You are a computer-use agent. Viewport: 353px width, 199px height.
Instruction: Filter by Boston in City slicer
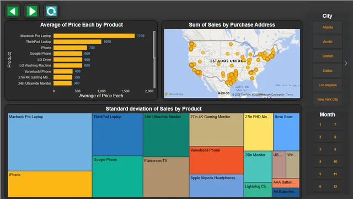328,56
